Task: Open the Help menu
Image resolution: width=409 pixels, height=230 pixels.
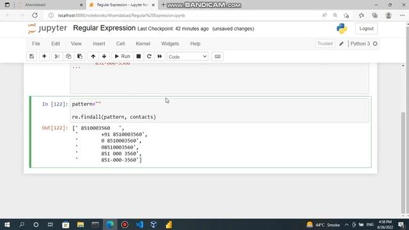Action: (x=195, y=44)
